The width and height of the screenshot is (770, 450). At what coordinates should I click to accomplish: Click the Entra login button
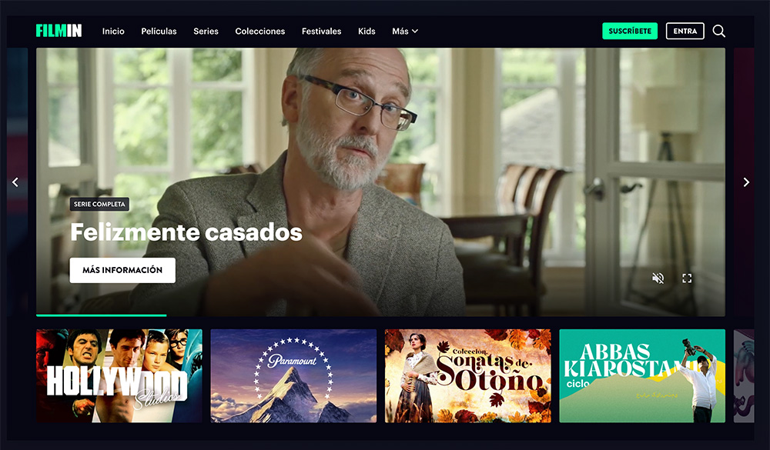coord(685,31)
